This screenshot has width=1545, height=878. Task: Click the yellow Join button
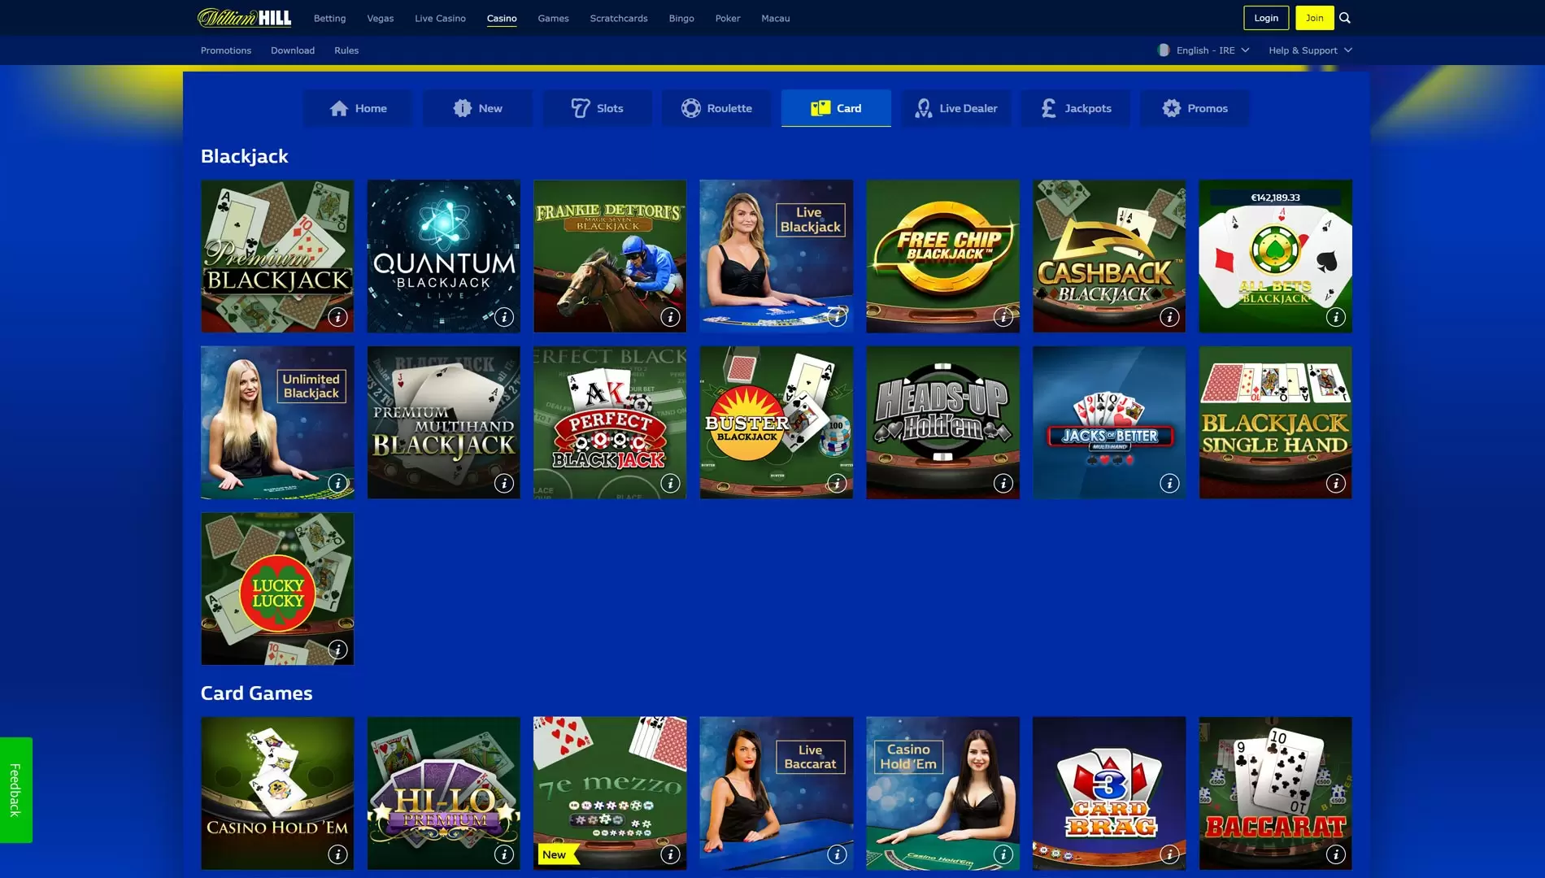click(x=1314, y=18)
